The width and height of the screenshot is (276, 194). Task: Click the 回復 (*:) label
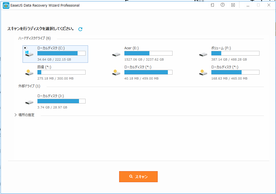pos(44,67)
